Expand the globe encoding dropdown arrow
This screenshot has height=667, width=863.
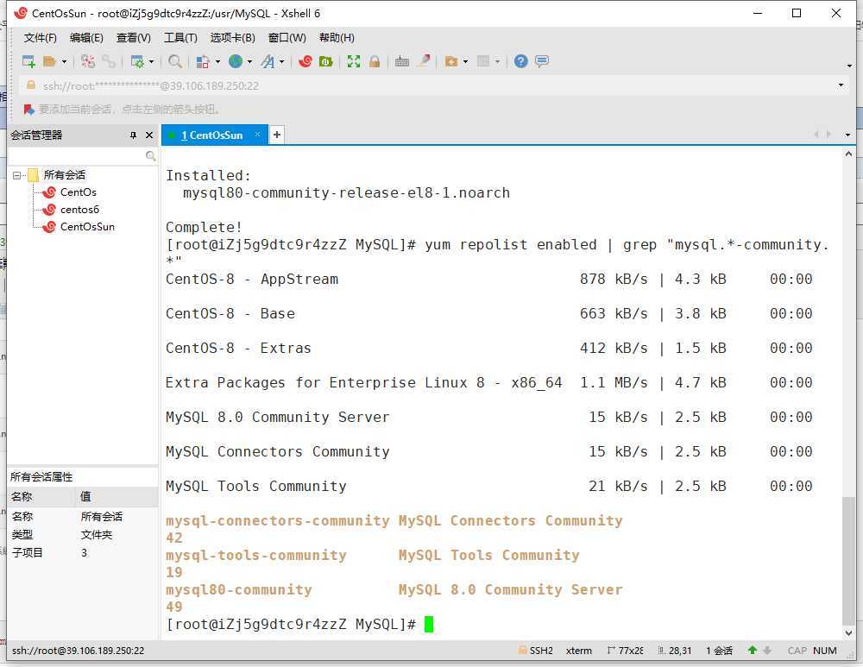point(249,61)
